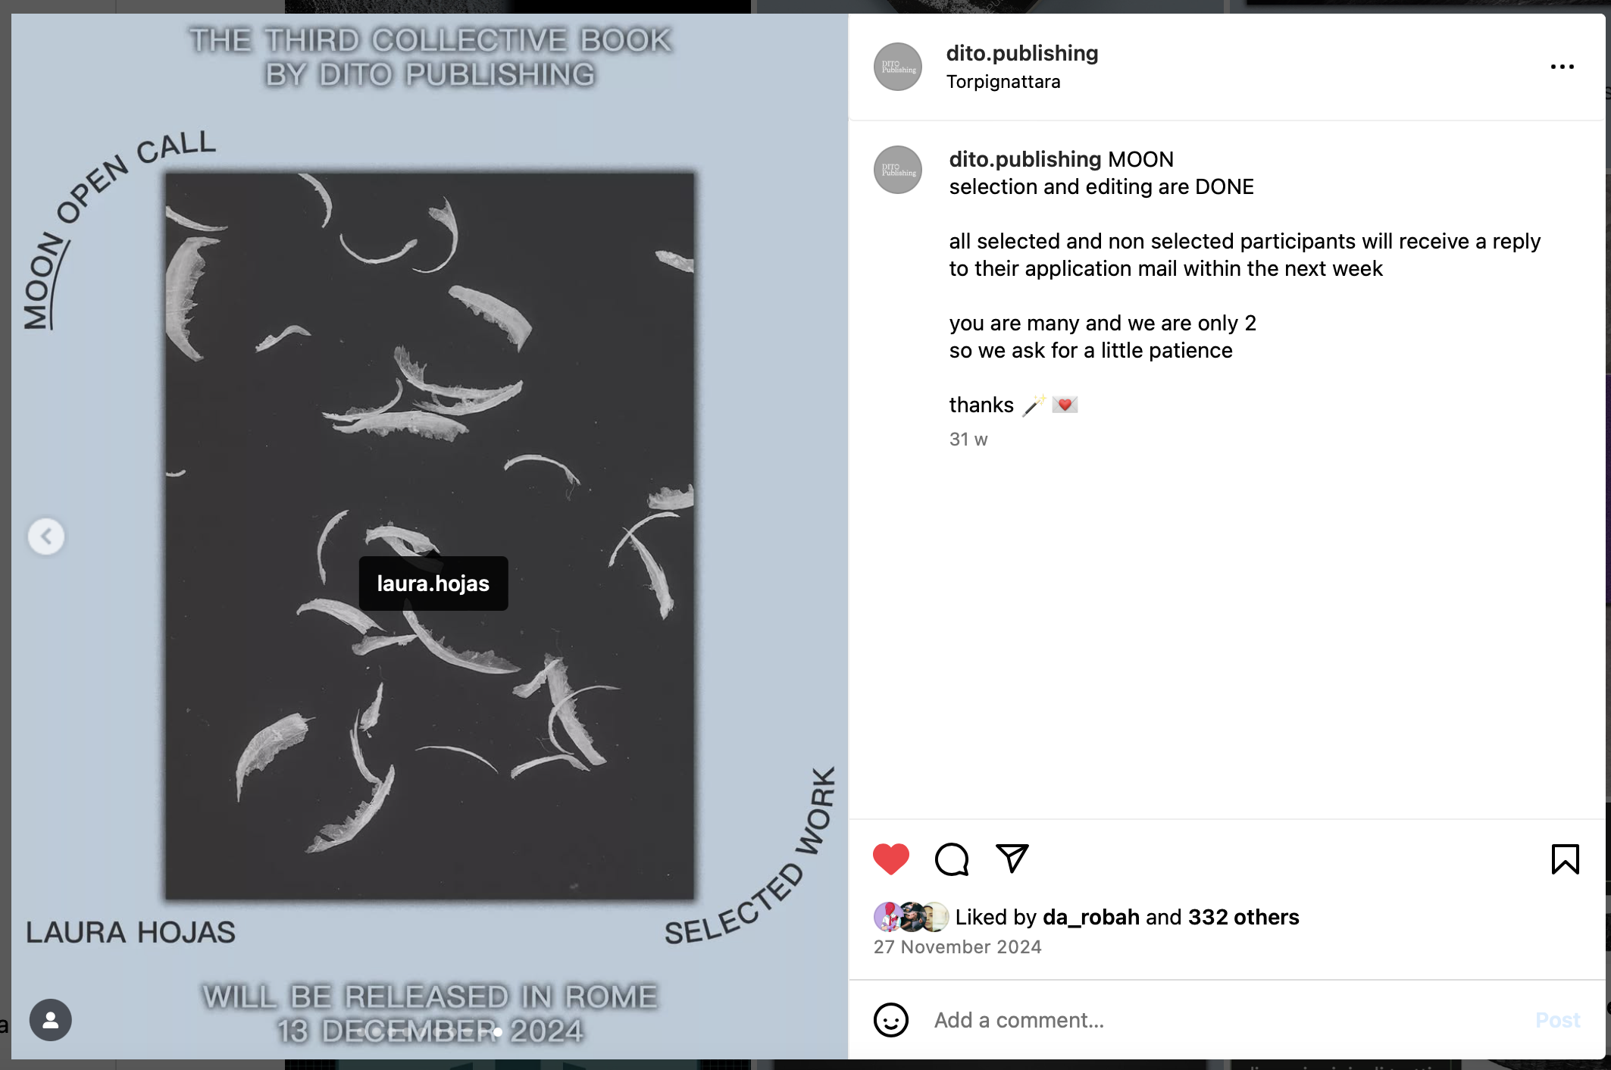View the list of 332 others

[x=1243, y=917]
